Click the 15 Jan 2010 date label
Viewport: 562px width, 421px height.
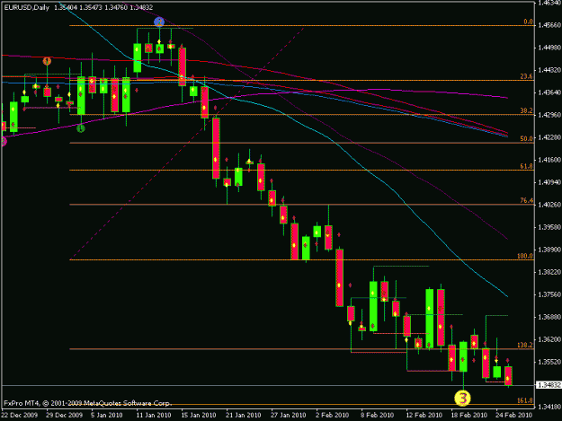(199, 416)
